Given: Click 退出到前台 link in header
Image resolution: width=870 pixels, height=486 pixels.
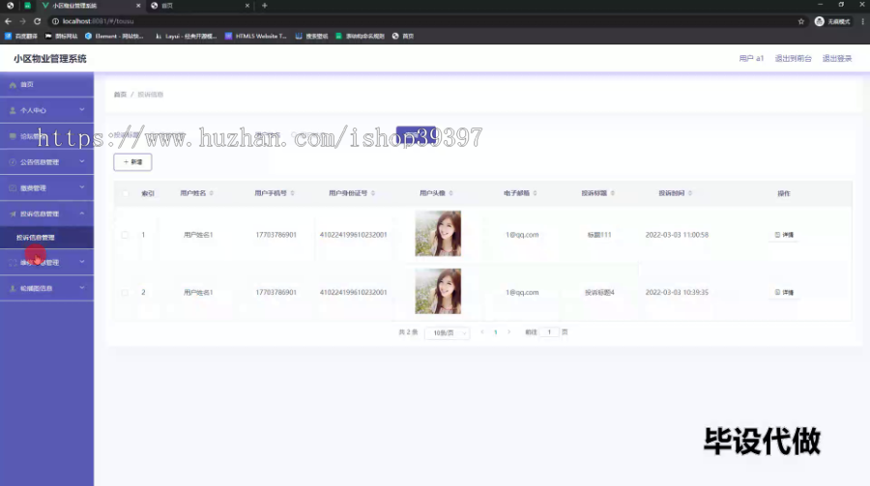Looking at the screenshot, I should (x=794, y=58).
